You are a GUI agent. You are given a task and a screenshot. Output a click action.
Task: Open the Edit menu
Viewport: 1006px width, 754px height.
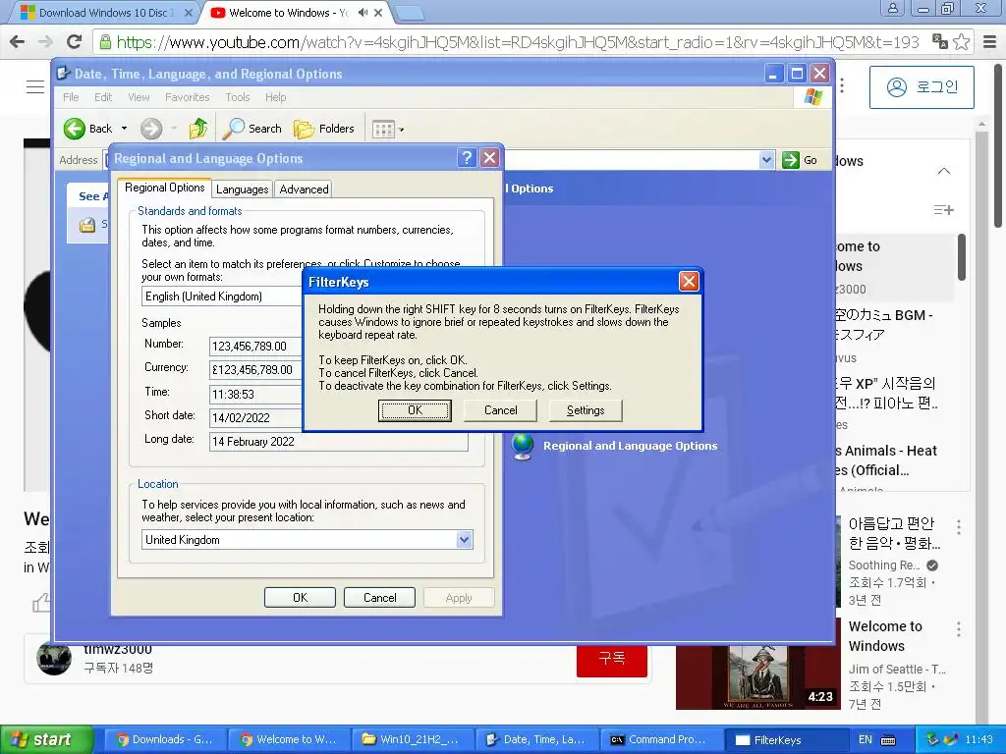[102, 97]
